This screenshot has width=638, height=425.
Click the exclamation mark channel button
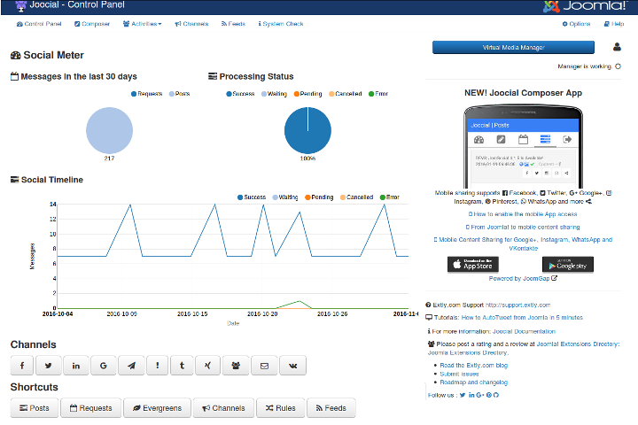(x=158, y=366)
